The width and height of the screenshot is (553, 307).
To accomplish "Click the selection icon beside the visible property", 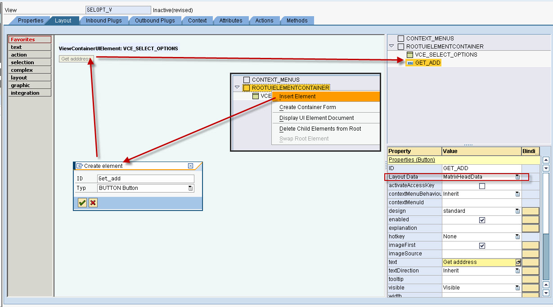I will pos(517,288).
